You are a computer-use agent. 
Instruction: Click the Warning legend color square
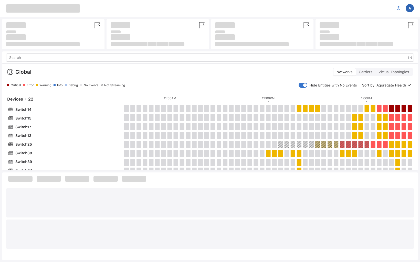(37, 85)
